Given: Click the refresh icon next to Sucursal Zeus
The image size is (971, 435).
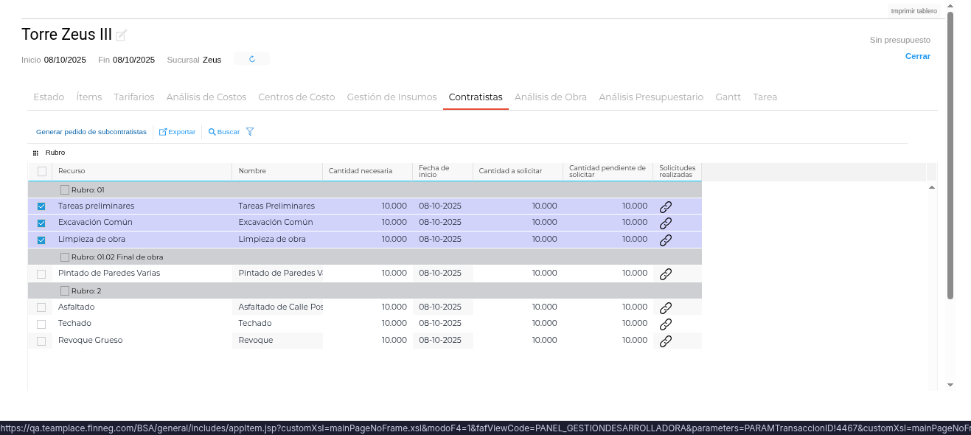Looking at the screenshot, I should click(x=252, y=59).
